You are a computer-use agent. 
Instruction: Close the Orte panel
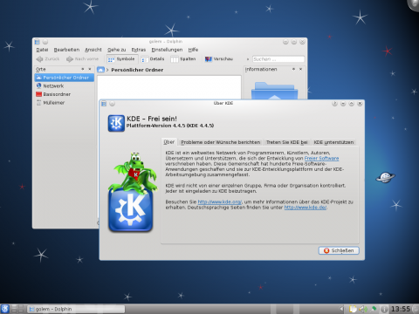coord(90,69)
